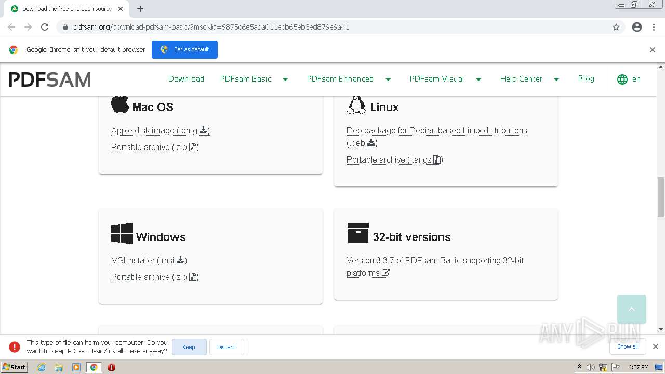Viewport: 665px width, 374px height.
Task: Expand the PDFsam Enhanced dropdown arrow
Action: pos(388,79)
